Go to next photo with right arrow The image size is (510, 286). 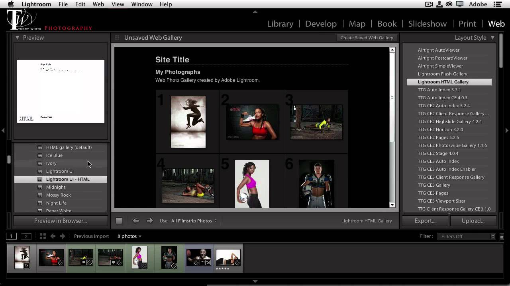coord(149,221)
